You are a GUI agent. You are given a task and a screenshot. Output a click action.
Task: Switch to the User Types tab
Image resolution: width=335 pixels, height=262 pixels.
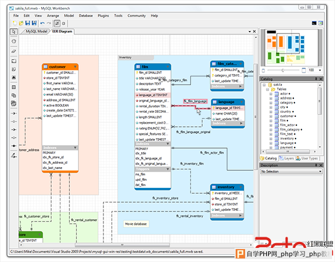point(307,158)
